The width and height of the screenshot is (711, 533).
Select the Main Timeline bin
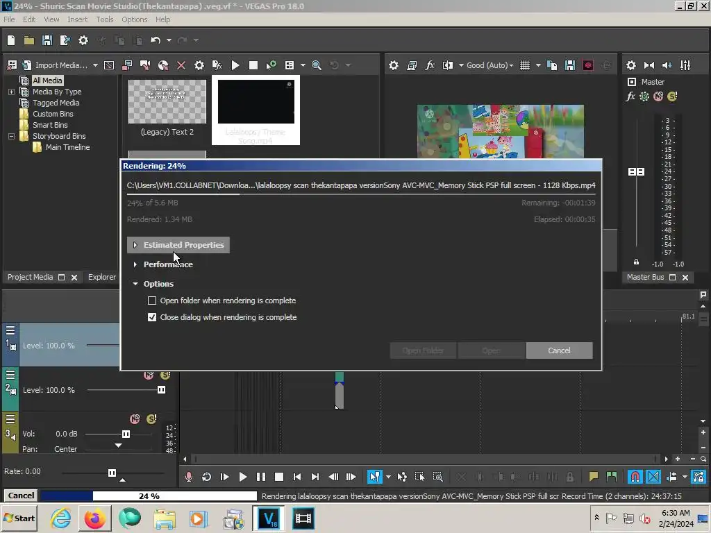click(x=67, y=147)
